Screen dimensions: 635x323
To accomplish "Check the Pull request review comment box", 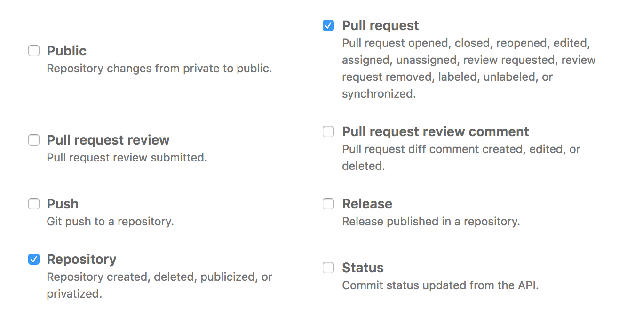I will 328,131.
